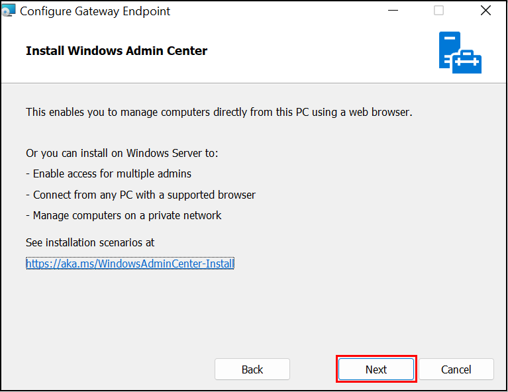The width and height of the screenshot is (508, 392).
Task: Click the disabled maximize button
Action: pyautogui.click(x=438, y=11)
